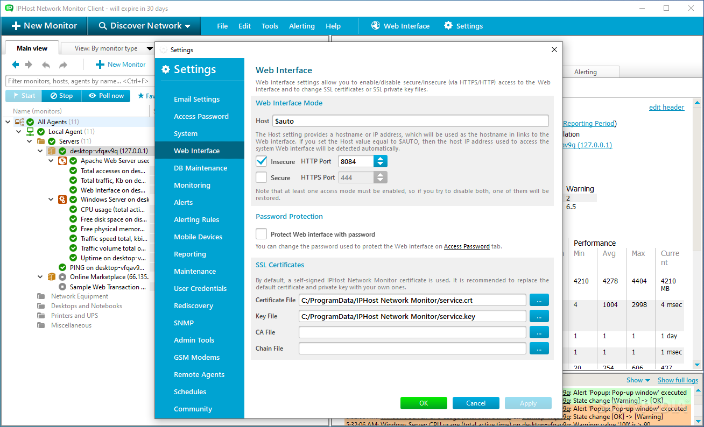The image size is (704, 427).
Task: Click Show full logs link
Action: click(x=678, y=380)
